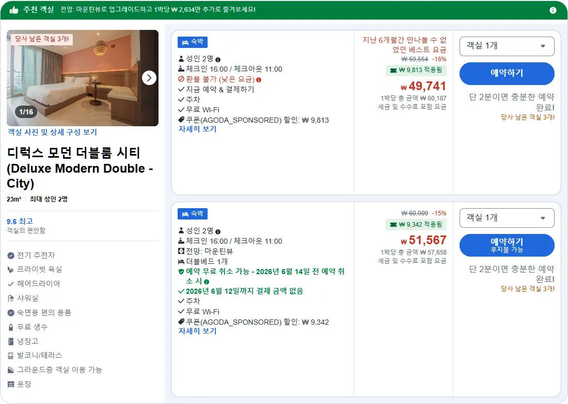Click 2026년 6월 12일까지 결제 금액 없음 text
Viewport: 568px width, 404px height.
click(x=245, y=291)
